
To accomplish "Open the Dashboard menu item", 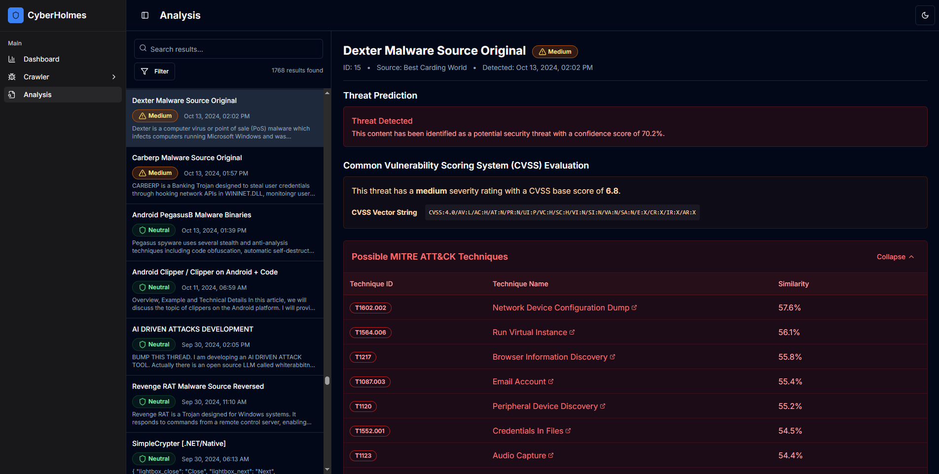I will pos(63,59).
